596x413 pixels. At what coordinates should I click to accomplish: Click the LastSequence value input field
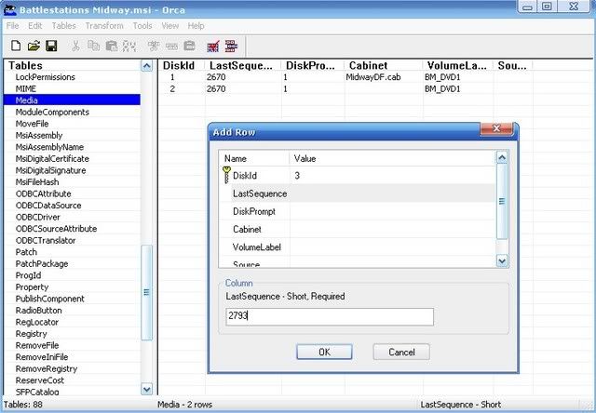[330, 316]
